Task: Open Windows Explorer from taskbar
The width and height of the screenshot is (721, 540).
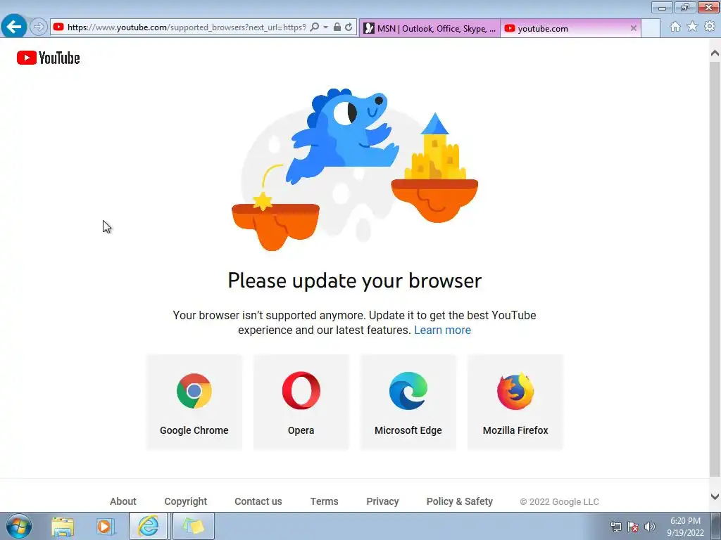Action: [x=63, y=526]
